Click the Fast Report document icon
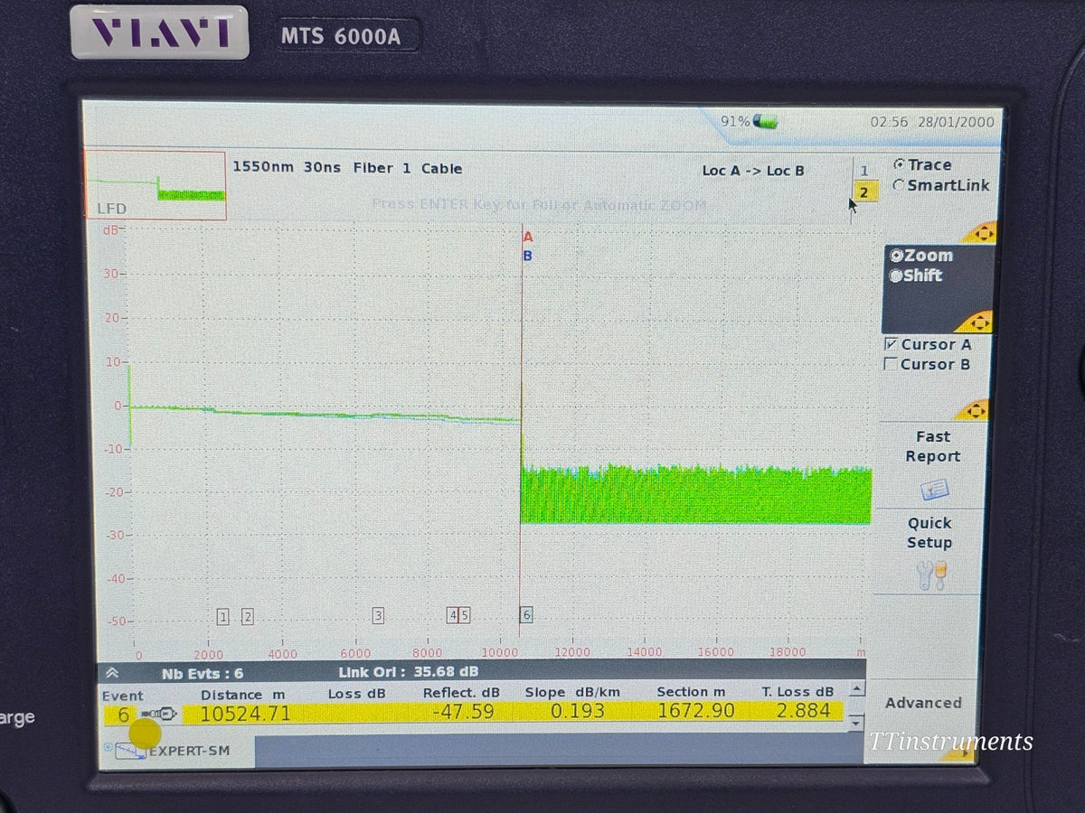Image resolution: width=1085 pixels, height=813 pixels. tap(933, 489)
